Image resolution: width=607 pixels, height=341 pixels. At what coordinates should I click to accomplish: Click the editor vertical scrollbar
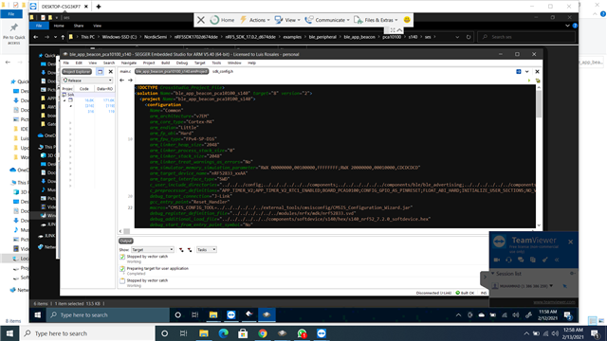[x=539, y=105]
